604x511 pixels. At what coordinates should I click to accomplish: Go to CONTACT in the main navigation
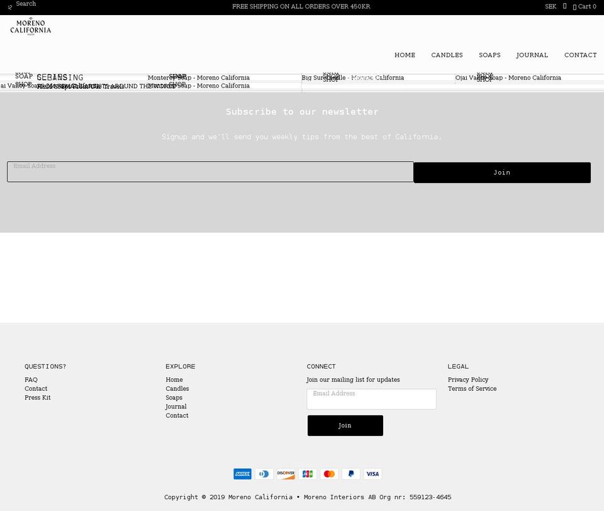click(x=581, y=55)
